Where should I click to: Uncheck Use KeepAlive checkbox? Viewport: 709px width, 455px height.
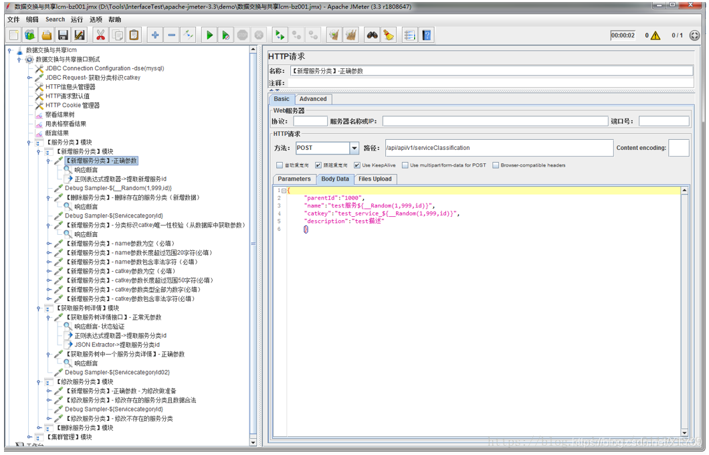pyautogui.click(x=357, y=165)
